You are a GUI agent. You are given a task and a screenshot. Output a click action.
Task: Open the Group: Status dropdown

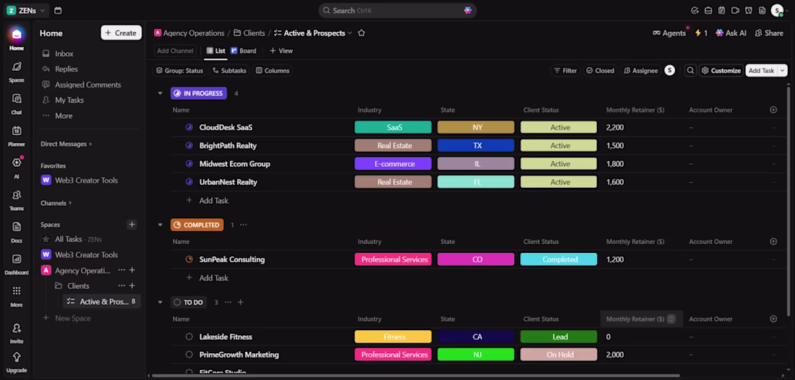click(x=179, y=70)
